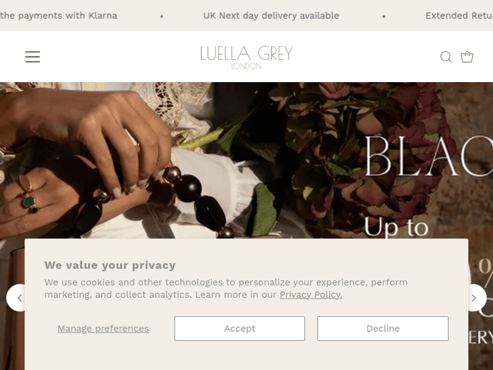Viewport: 493px width, 370px height.
Task: Click the large BLAC hero heading
Action: tap(427, 158)
